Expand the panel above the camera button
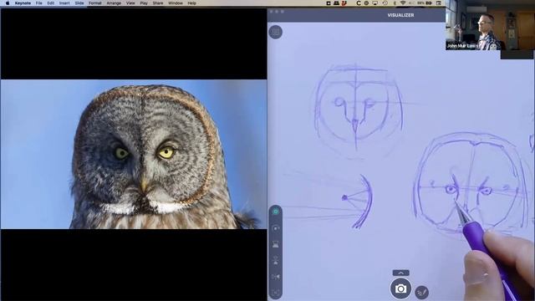535x301 pixels. [x=401, y=273]
